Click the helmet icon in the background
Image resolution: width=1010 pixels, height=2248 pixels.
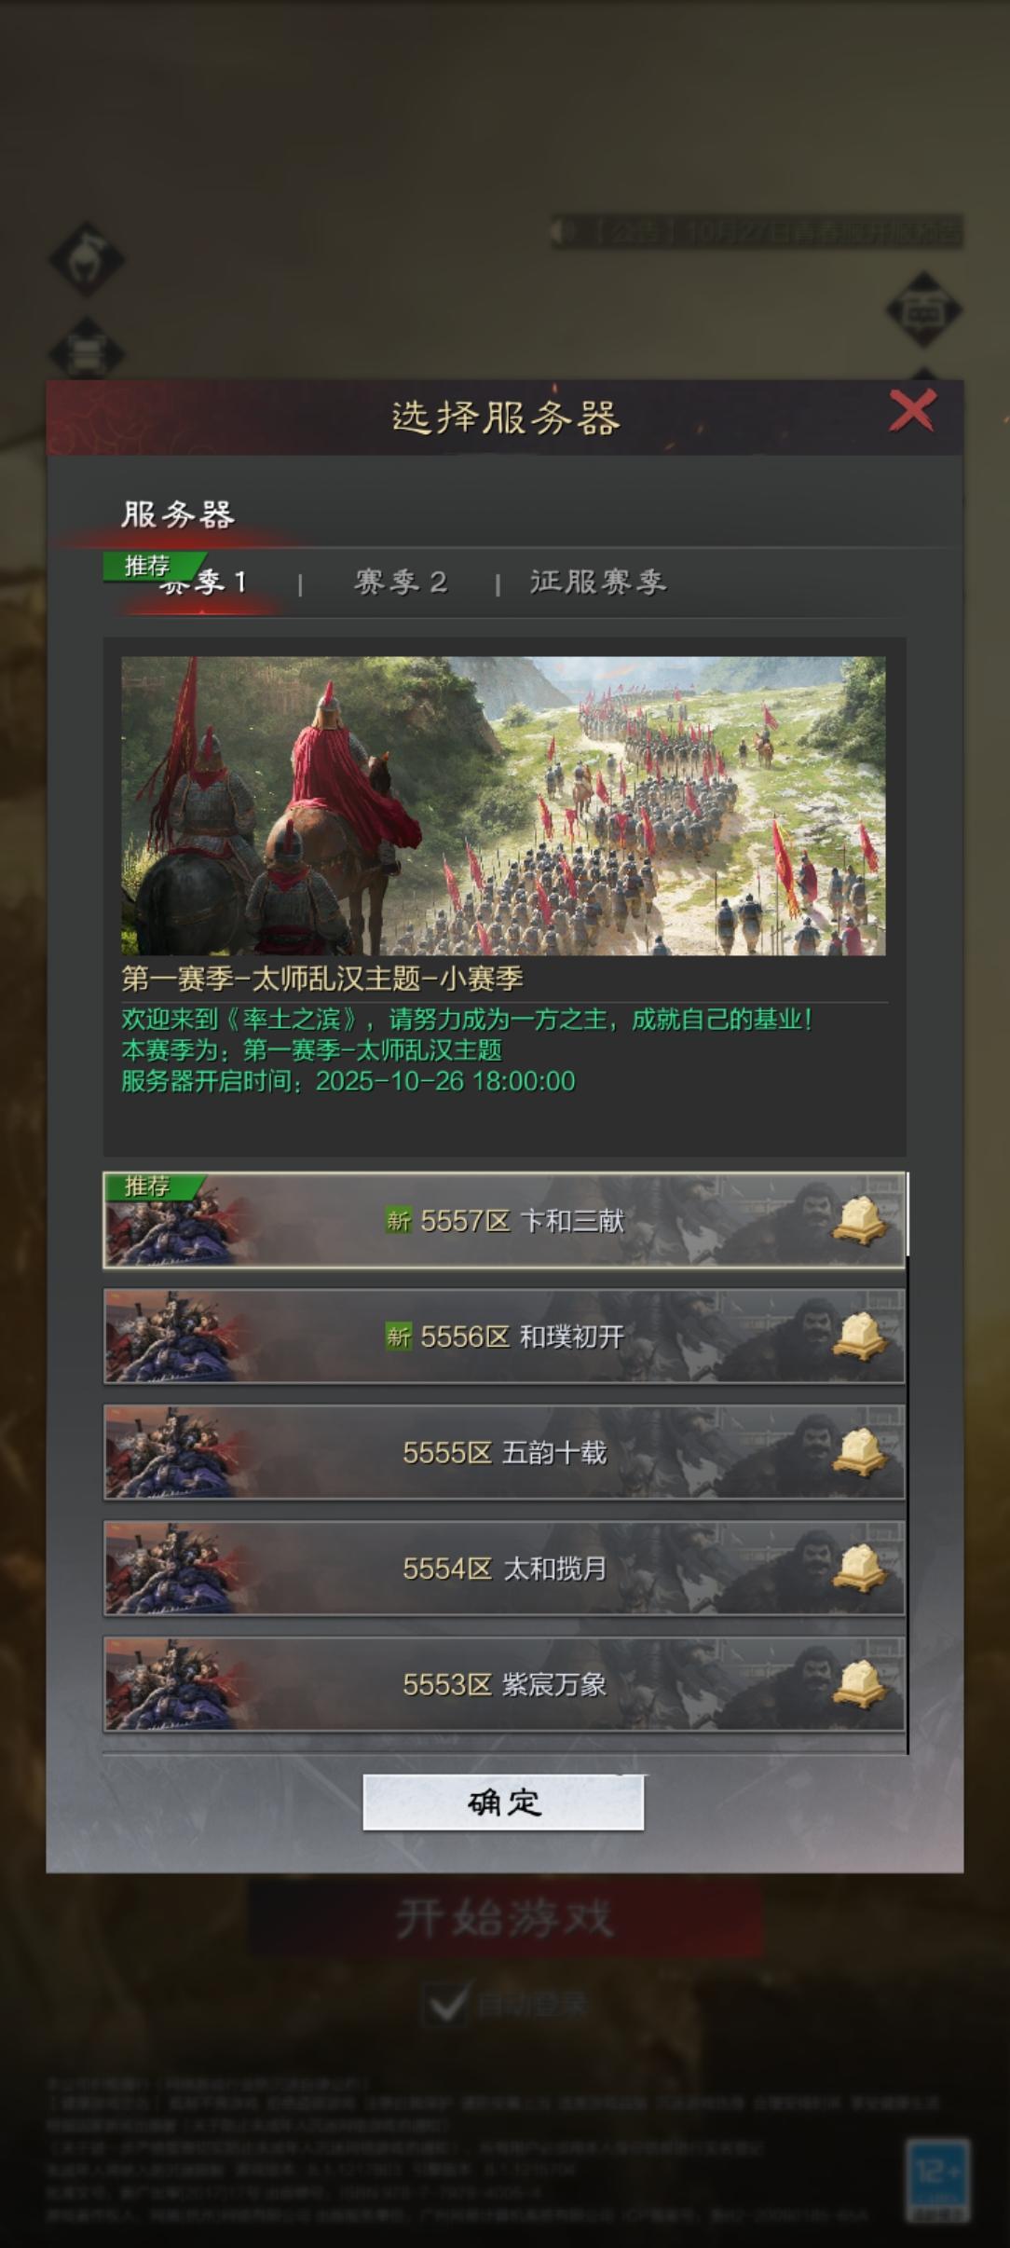tap(87, 259)
